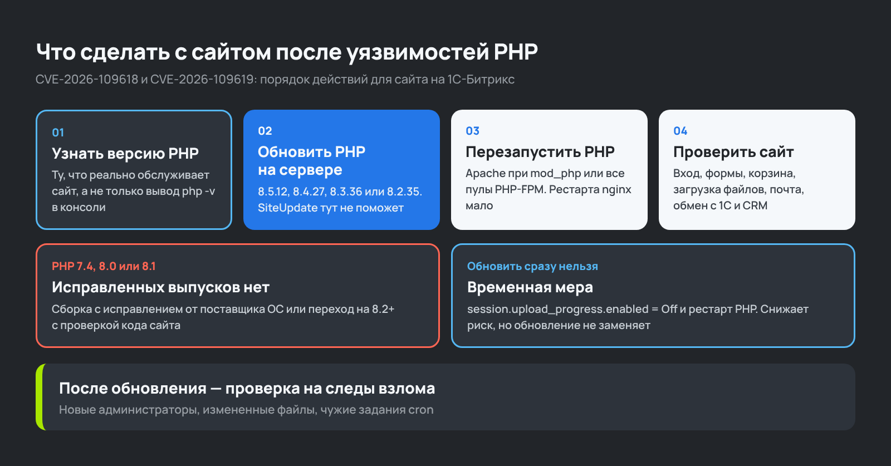The width and height of the screenshot is (891, 466).
Task: Click the subtitle mentioning CVE-2026-109618
Action: pyautogui.click(x=275, y=79)
